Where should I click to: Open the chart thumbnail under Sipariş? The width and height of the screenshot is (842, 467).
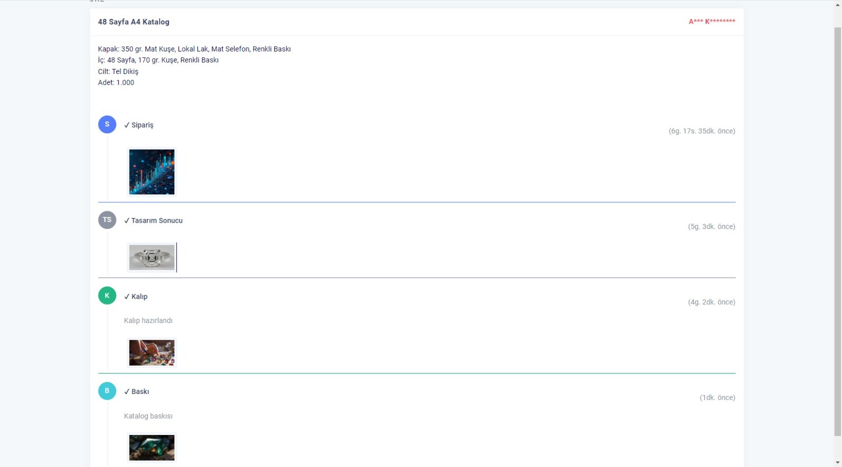coord(152,172)
